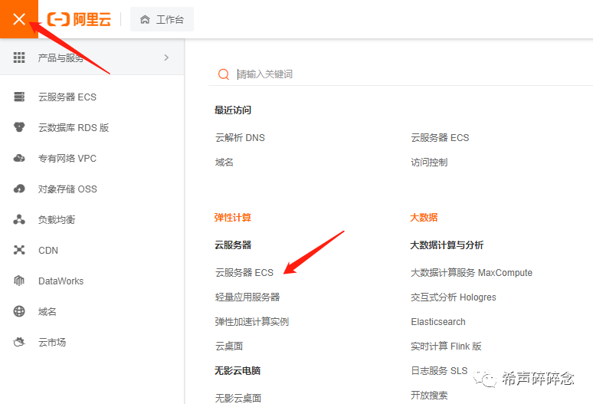This screenshot has height=404, width=593.
Task: Open 云服务器 ECS under 弹性计算
Action: (x=244, y=273)
